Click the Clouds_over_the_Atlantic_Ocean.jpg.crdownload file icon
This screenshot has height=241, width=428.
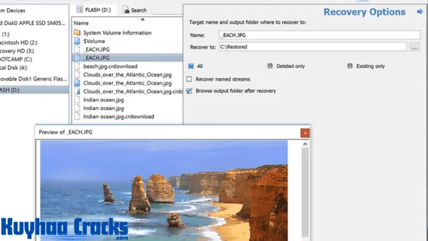point(77,91)
